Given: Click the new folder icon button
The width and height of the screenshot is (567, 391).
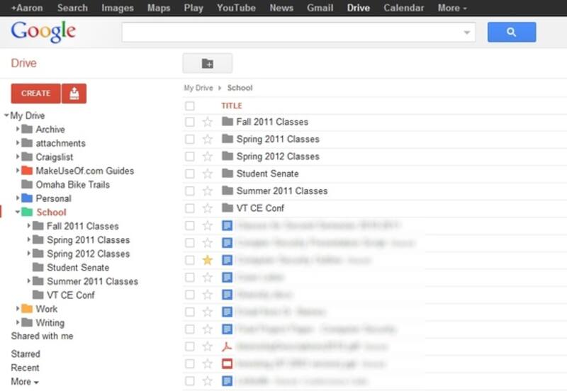Looking at the screenshot, I should coord(207,64).
